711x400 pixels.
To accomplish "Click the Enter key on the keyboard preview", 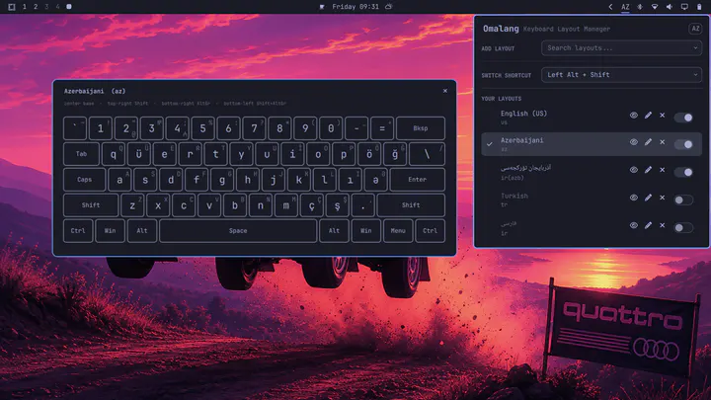I will [417, 180].
